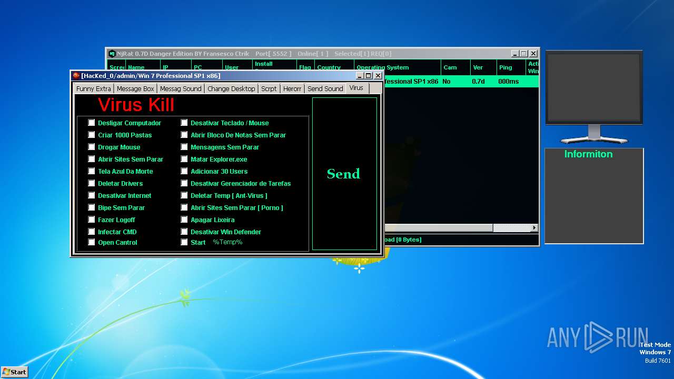Enable the Tela Azul Da Morte checkbox
The height and width of the screenshot is (379, 674).
click(92, 171)
